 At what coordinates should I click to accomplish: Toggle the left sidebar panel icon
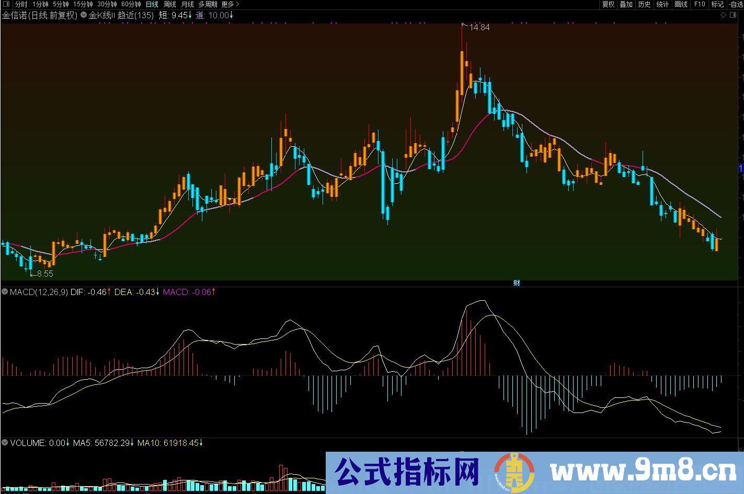tap(6, 4)
